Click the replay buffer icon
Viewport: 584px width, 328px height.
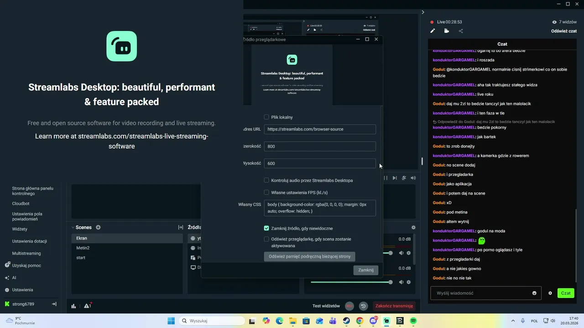(363, 306)
